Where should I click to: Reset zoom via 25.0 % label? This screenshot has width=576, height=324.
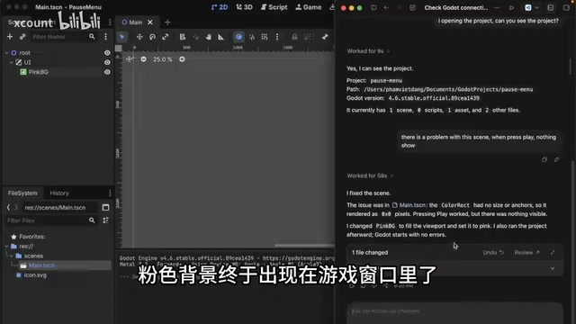pyautogui.click(x=163, y=59)
